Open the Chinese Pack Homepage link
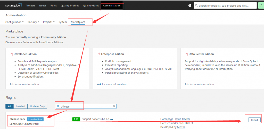 coord(167,119)
